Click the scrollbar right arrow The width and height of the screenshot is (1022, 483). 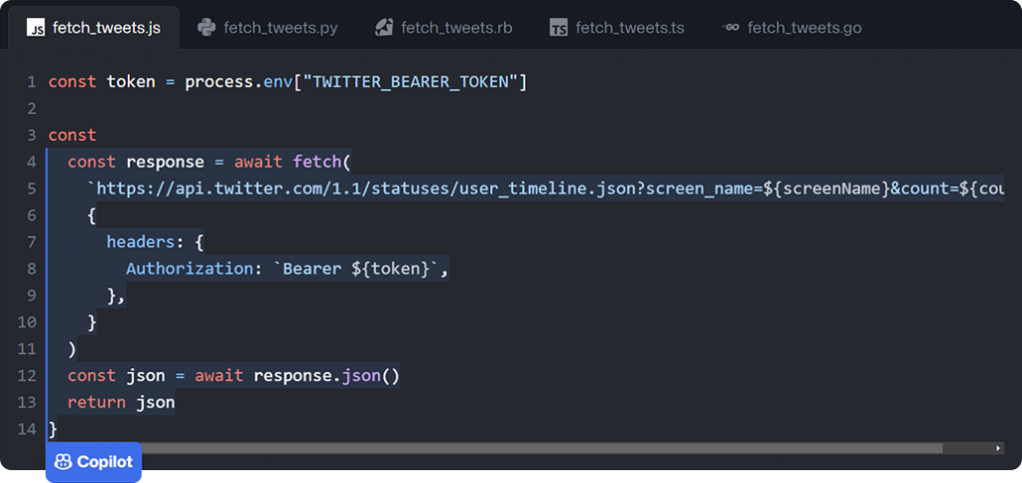click(x=999, y=449)
